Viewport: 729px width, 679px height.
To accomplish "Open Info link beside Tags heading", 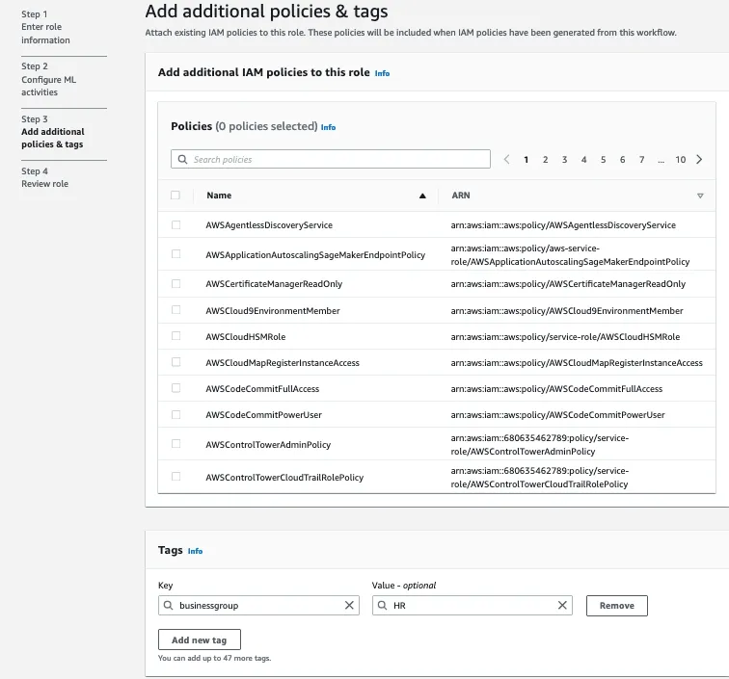I will coord(195,551).
